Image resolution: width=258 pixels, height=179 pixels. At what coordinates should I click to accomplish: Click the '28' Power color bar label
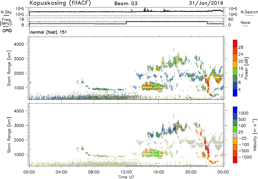(241, 47)
